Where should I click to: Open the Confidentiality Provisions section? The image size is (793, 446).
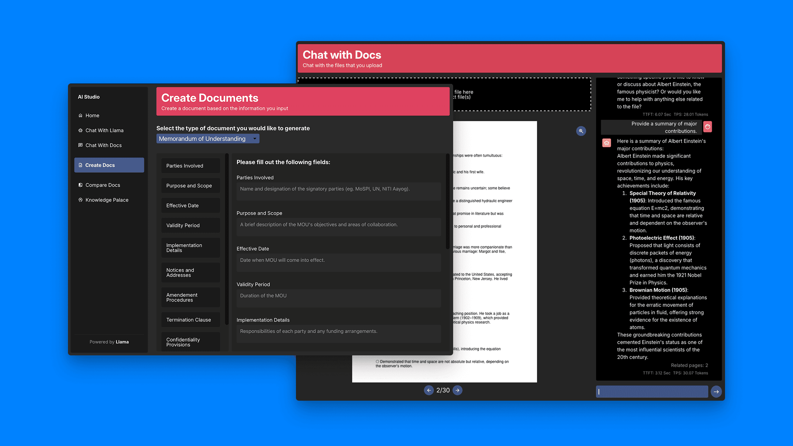tap(190, 342)
